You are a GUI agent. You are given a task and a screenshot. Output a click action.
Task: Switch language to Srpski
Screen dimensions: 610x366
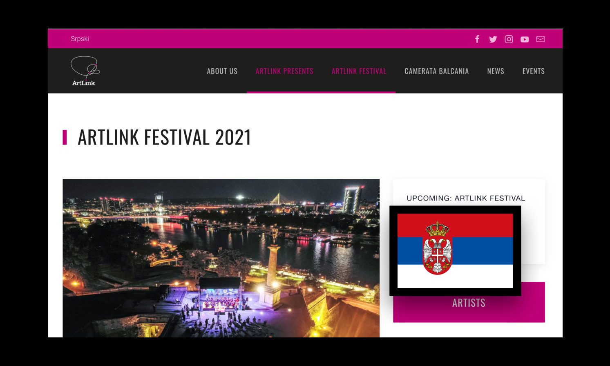(x=80, y=39)
